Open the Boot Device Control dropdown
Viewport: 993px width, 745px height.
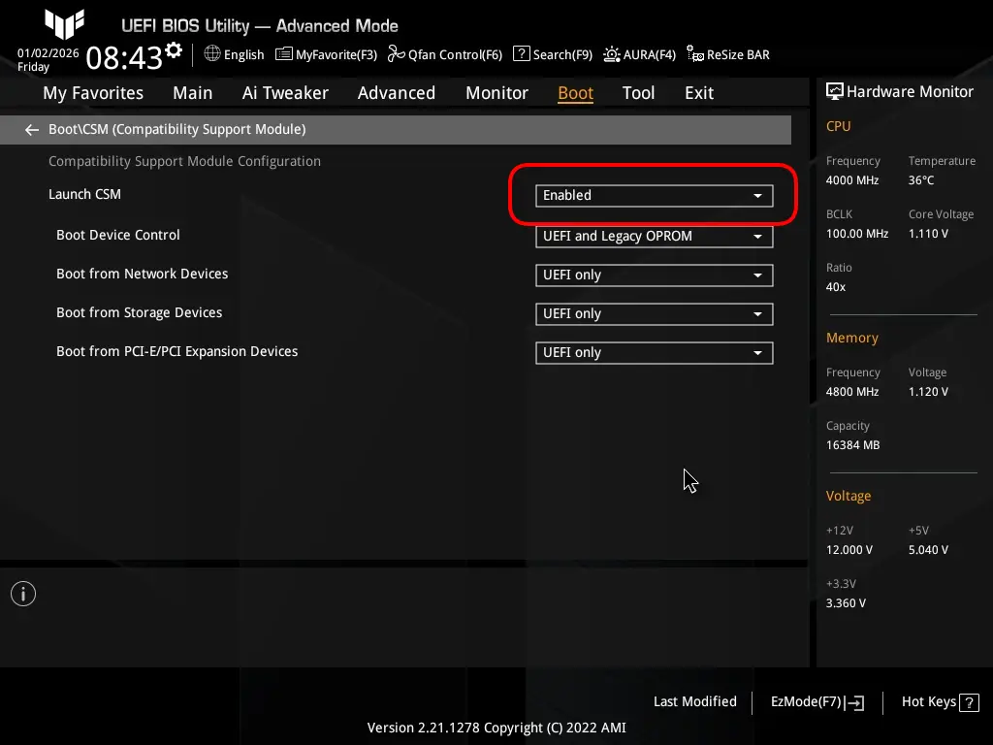pos(654,236)
